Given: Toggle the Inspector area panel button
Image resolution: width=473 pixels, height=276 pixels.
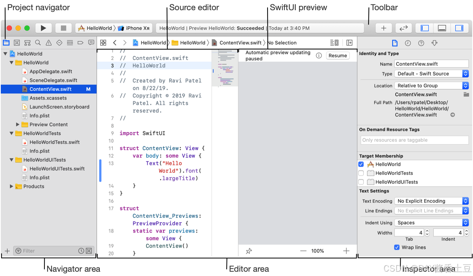Looking at the screenshot, I should point(459,28).
